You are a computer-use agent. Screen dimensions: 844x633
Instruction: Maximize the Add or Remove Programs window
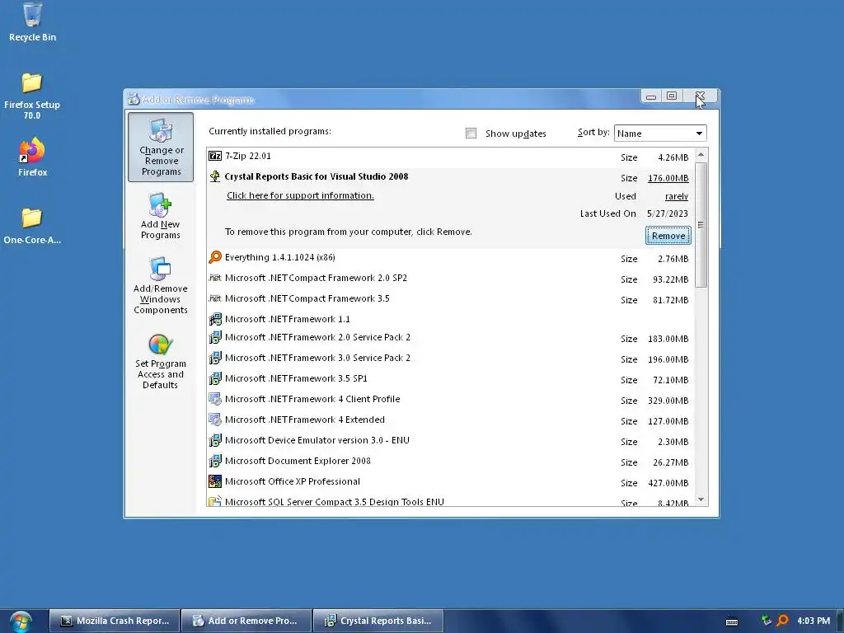pyautogui.click(x=672, y=96)
